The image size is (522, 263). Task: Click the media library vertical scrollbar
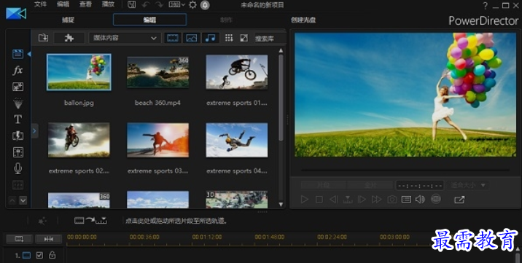[x=281, y=98]
